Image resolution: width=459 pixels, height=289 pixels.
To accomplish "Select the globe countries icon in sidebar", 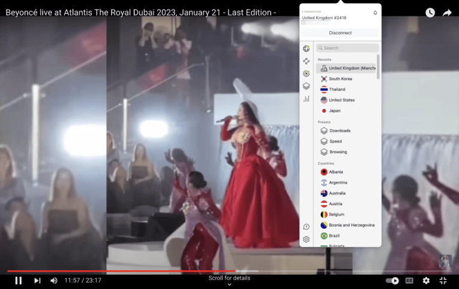I will [306, 48].
